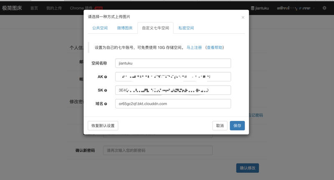Select the 自定义七牛空间 tab
Screen dimensions: 334x180
pos(155,28)
